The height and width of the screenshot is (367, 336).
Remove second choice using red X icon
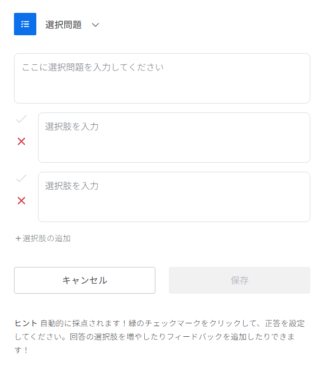point(21,201)
